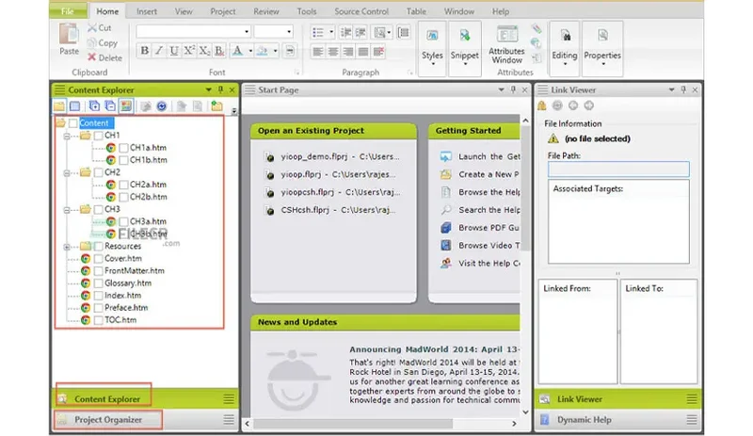Open the font size dropdown

[289, 32]
